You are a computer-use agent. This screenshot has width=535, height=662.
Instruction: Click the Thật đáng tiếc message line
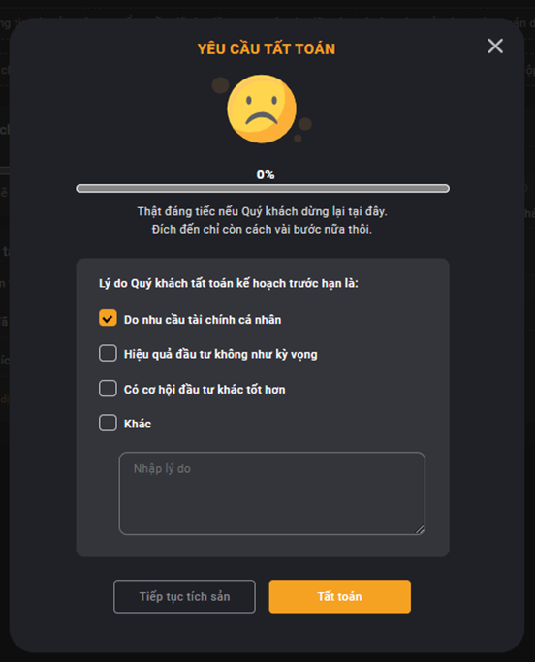point(263,211)
